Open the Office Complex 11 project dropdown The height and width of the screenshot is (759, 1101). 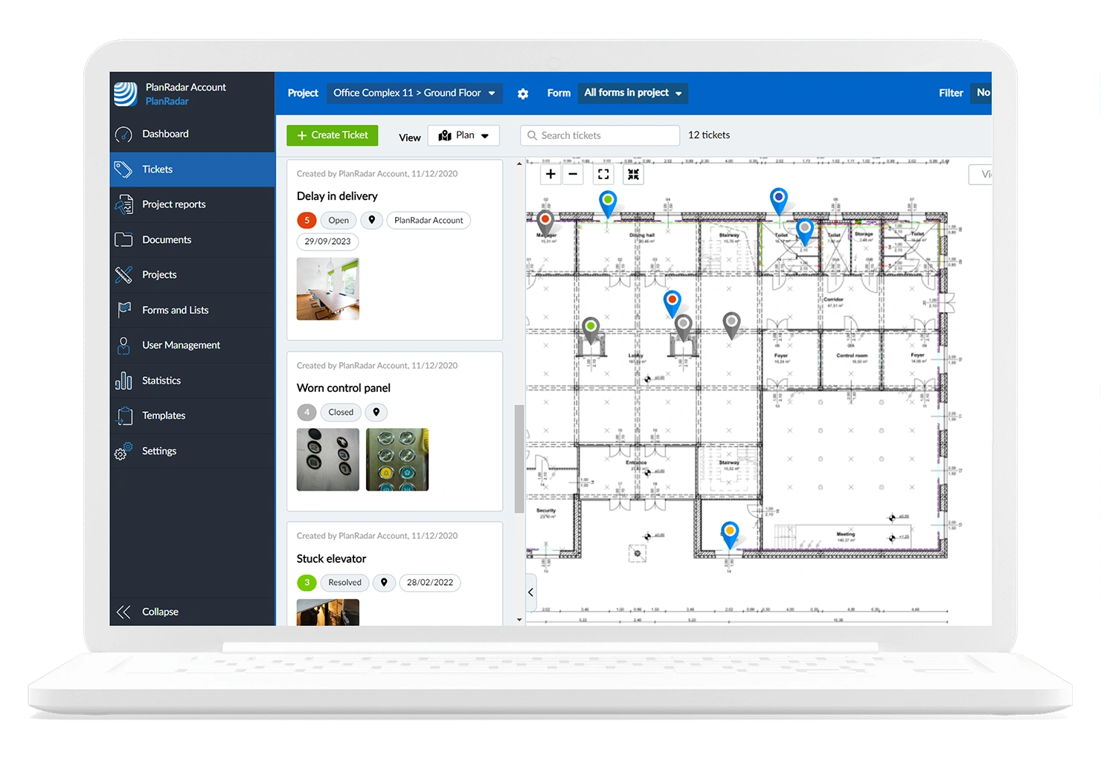414,93
